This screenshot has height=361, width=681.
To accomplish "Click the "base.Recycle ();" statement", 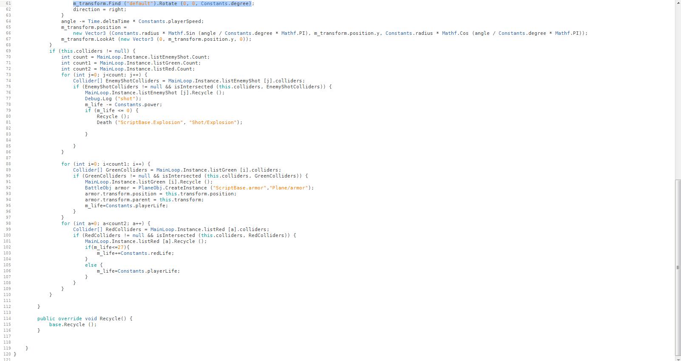I will [x=73, y=324].
